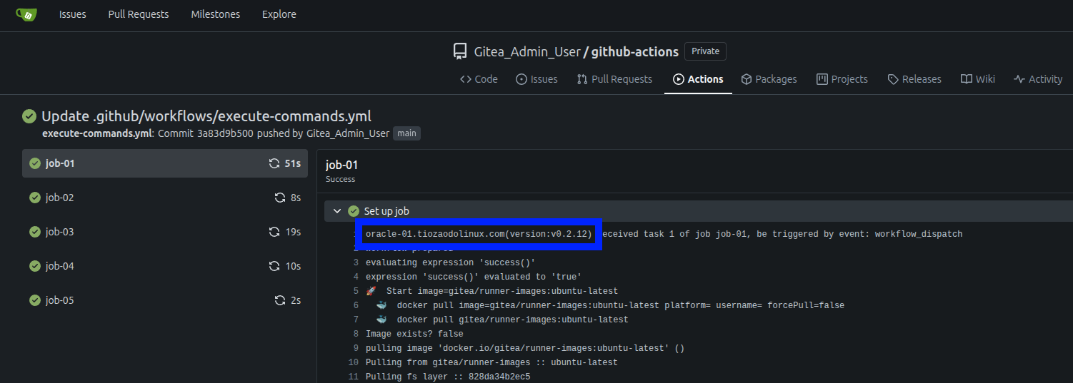Switch to the Code tab
The height and width of the screenshot is (383, 1073).
(x=479, y=79)
